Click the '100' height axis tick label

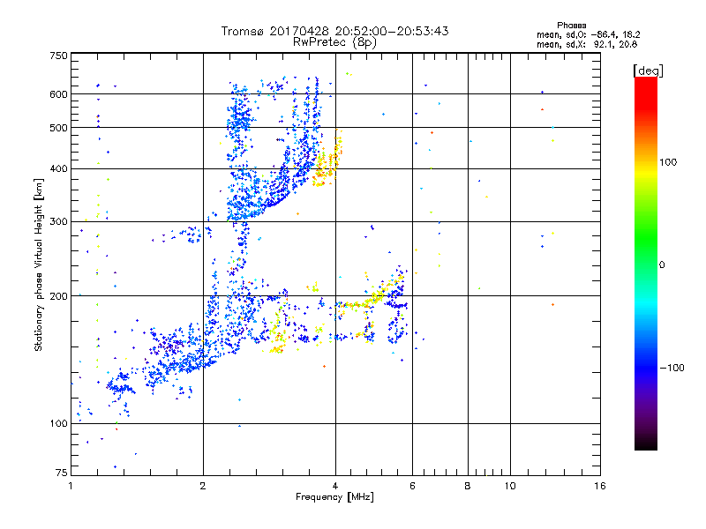58,423
